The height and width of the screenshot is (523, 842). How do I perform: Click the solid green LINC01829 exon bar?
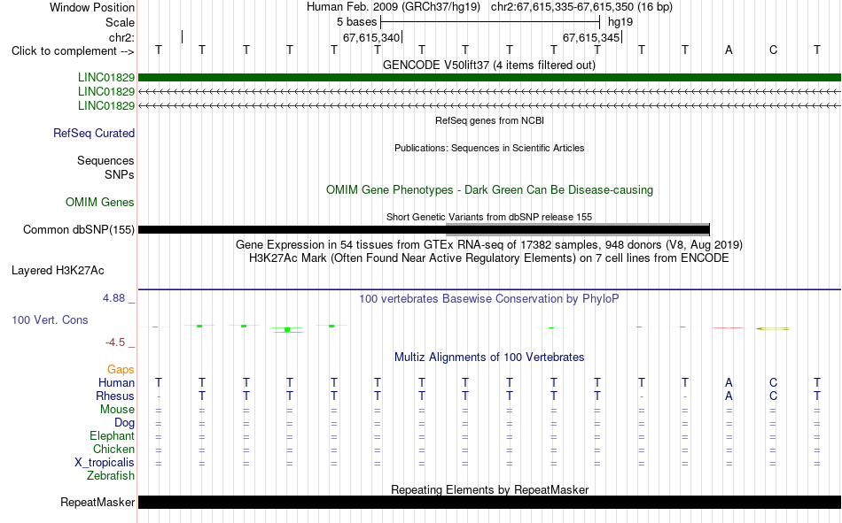(489, 78)
